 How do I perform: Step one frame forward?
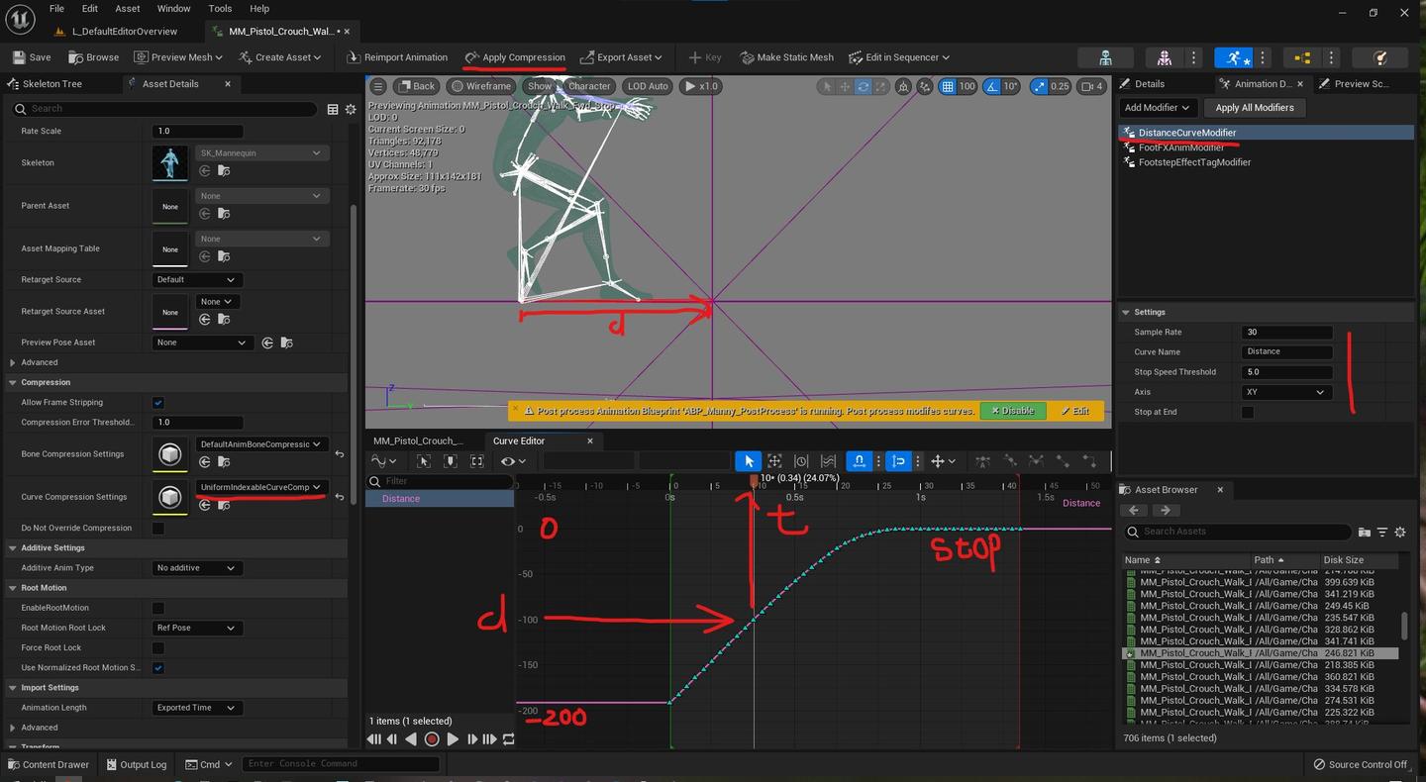coord(471,739)
